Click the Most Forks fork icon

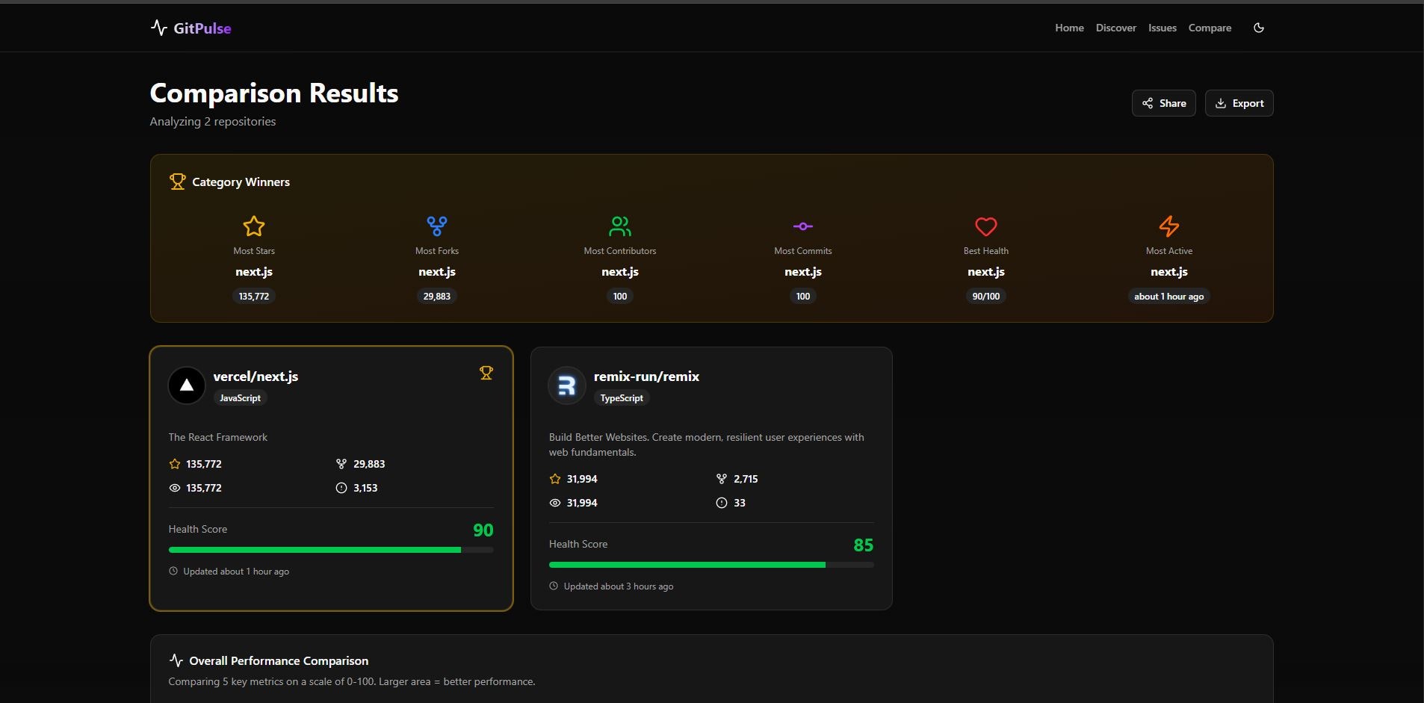point(437,226)
